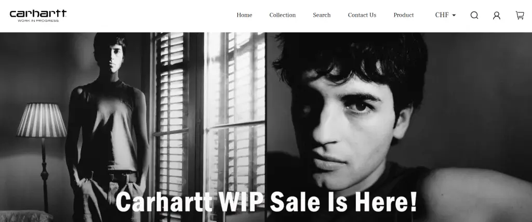Open the Product menu item
532x222 pixels.
(x=403, y=15)
